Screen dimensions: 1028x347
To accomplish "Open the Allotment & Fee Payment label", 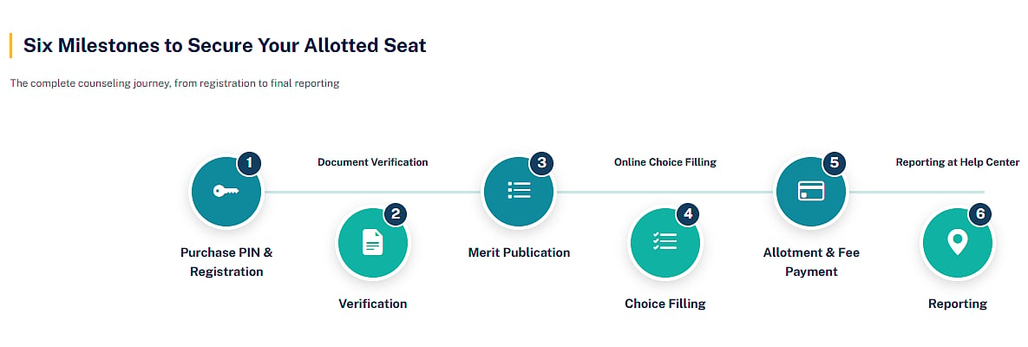I will click(x=811, y=262).
